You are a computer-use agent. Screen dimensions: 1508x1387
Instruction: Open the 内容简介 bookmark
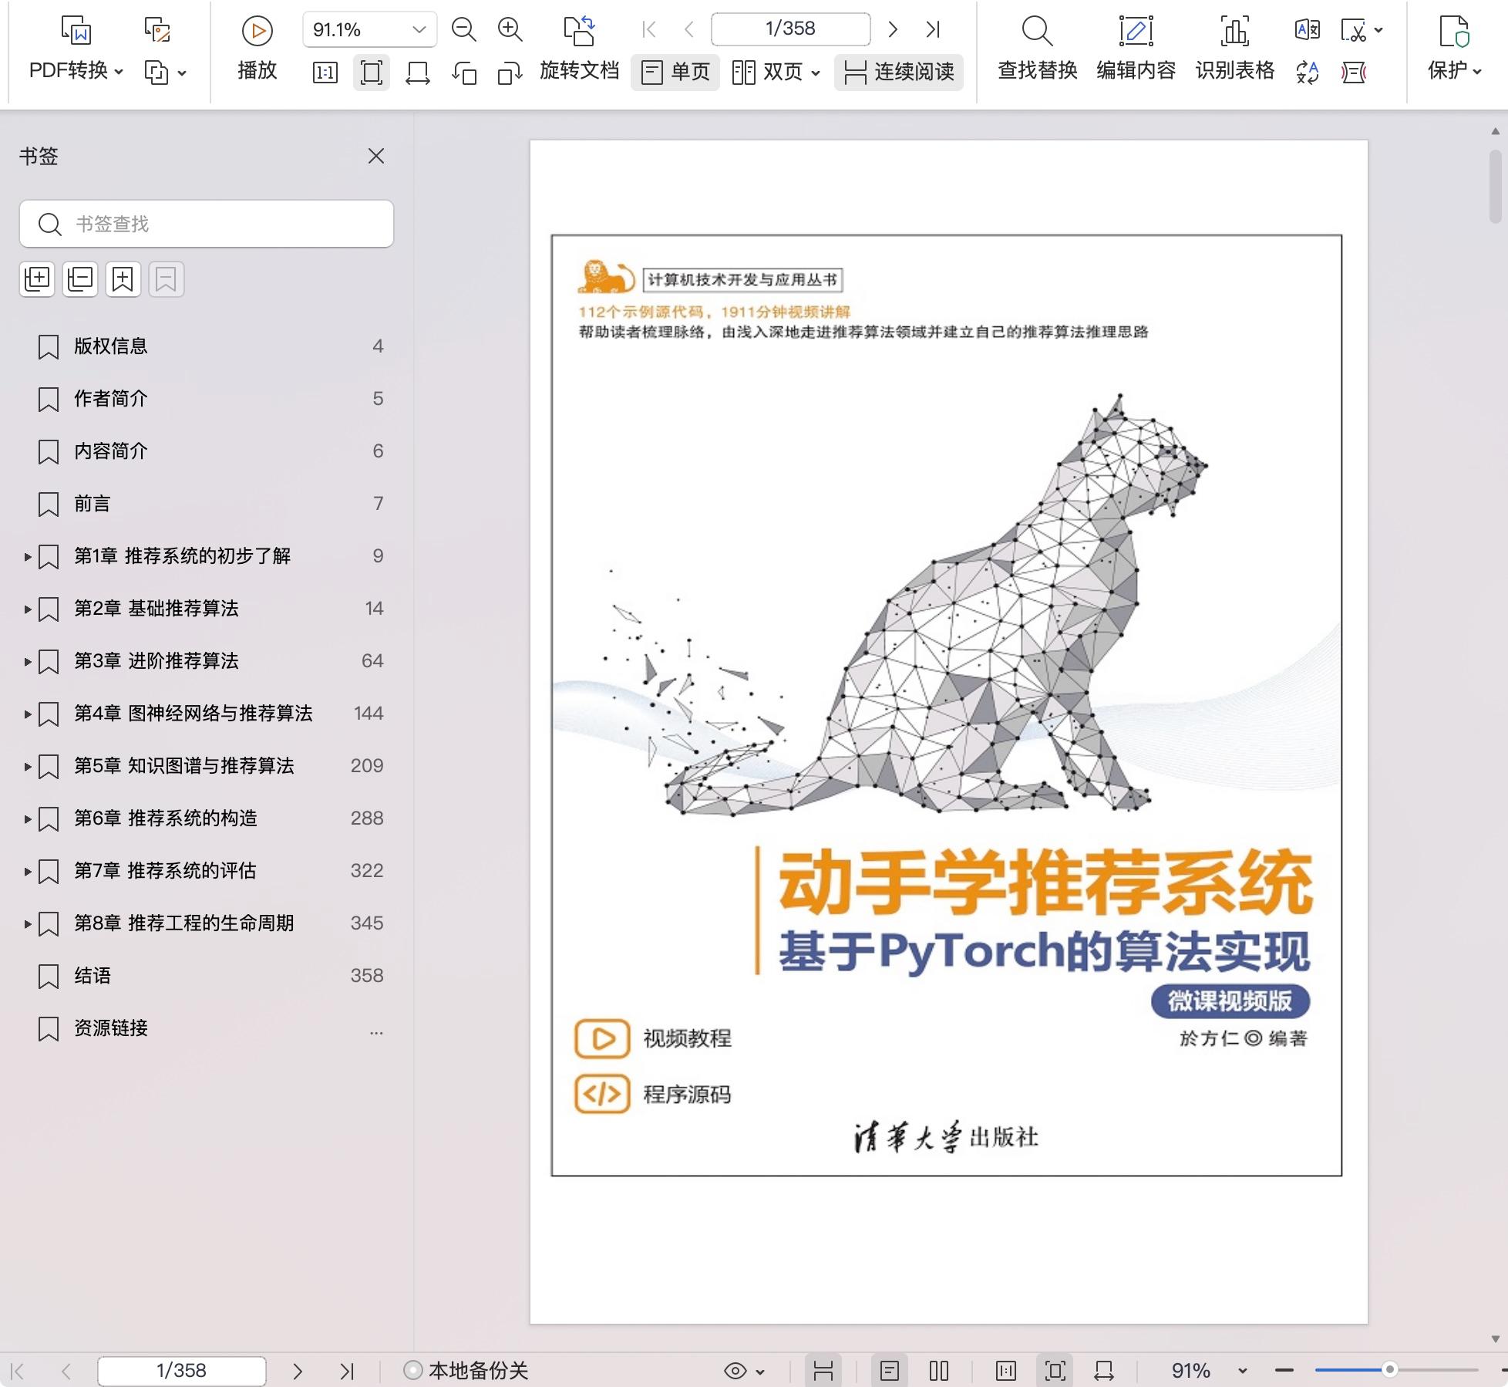[111, 451]
